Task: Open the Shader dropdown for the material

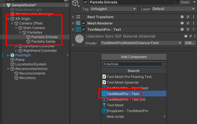Action: pyautogui.click(x=141, y=43)
